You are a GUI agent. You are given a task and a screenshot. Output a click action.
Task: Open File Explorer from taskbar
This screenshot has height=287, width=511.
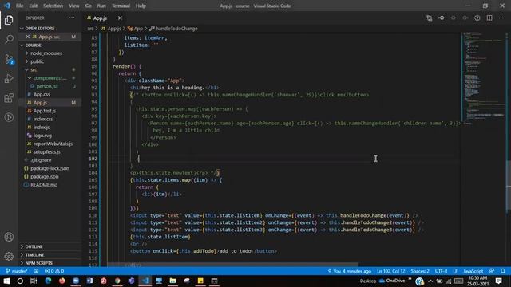click(172, 281)
